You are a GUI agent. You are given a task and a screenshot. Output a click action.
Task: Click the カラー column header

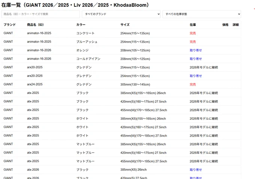pyautogui.click(x=81, y=25)
